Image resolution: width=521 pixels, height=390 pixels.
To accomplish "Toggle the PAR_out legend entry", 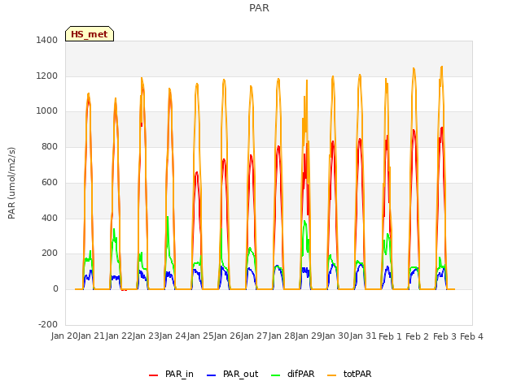I will (x=233, y=374).
